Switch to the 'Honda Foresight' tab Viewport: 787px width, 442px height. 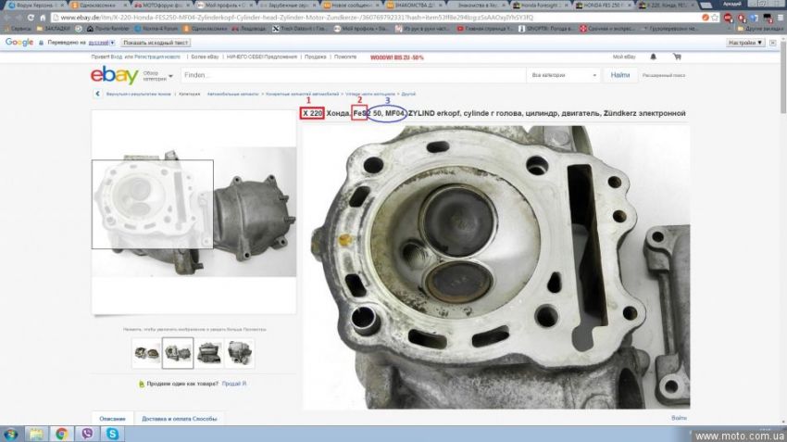tap(540, 5)
